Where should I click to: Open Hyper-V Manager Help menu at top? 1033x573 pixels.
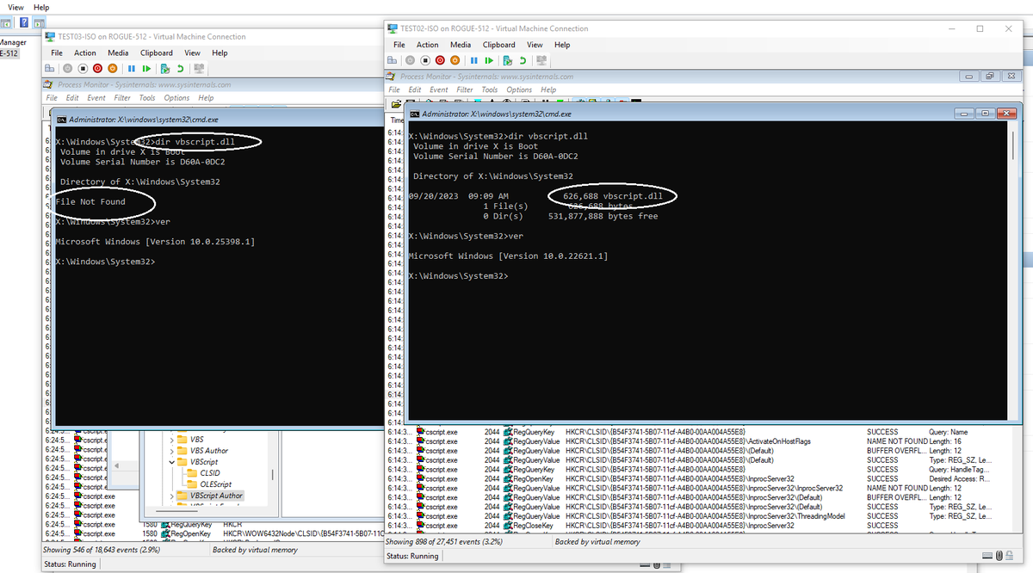click(41, 7)
